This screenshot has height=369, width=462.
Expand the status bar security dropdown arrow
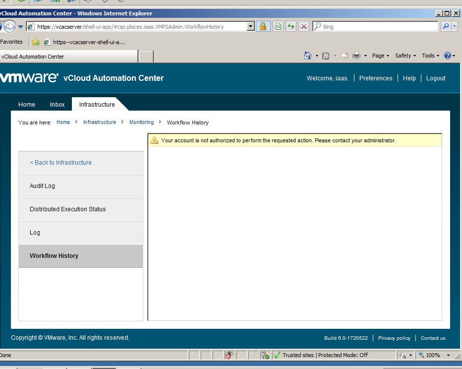[x=411, y=355]
